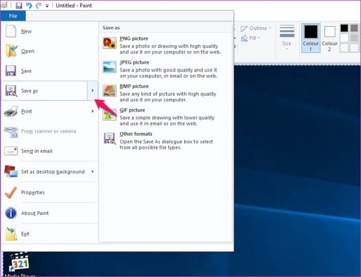Viewport: 361px width, 277px height.
Task: Select GIF picture save option
Action: point(166,117)
